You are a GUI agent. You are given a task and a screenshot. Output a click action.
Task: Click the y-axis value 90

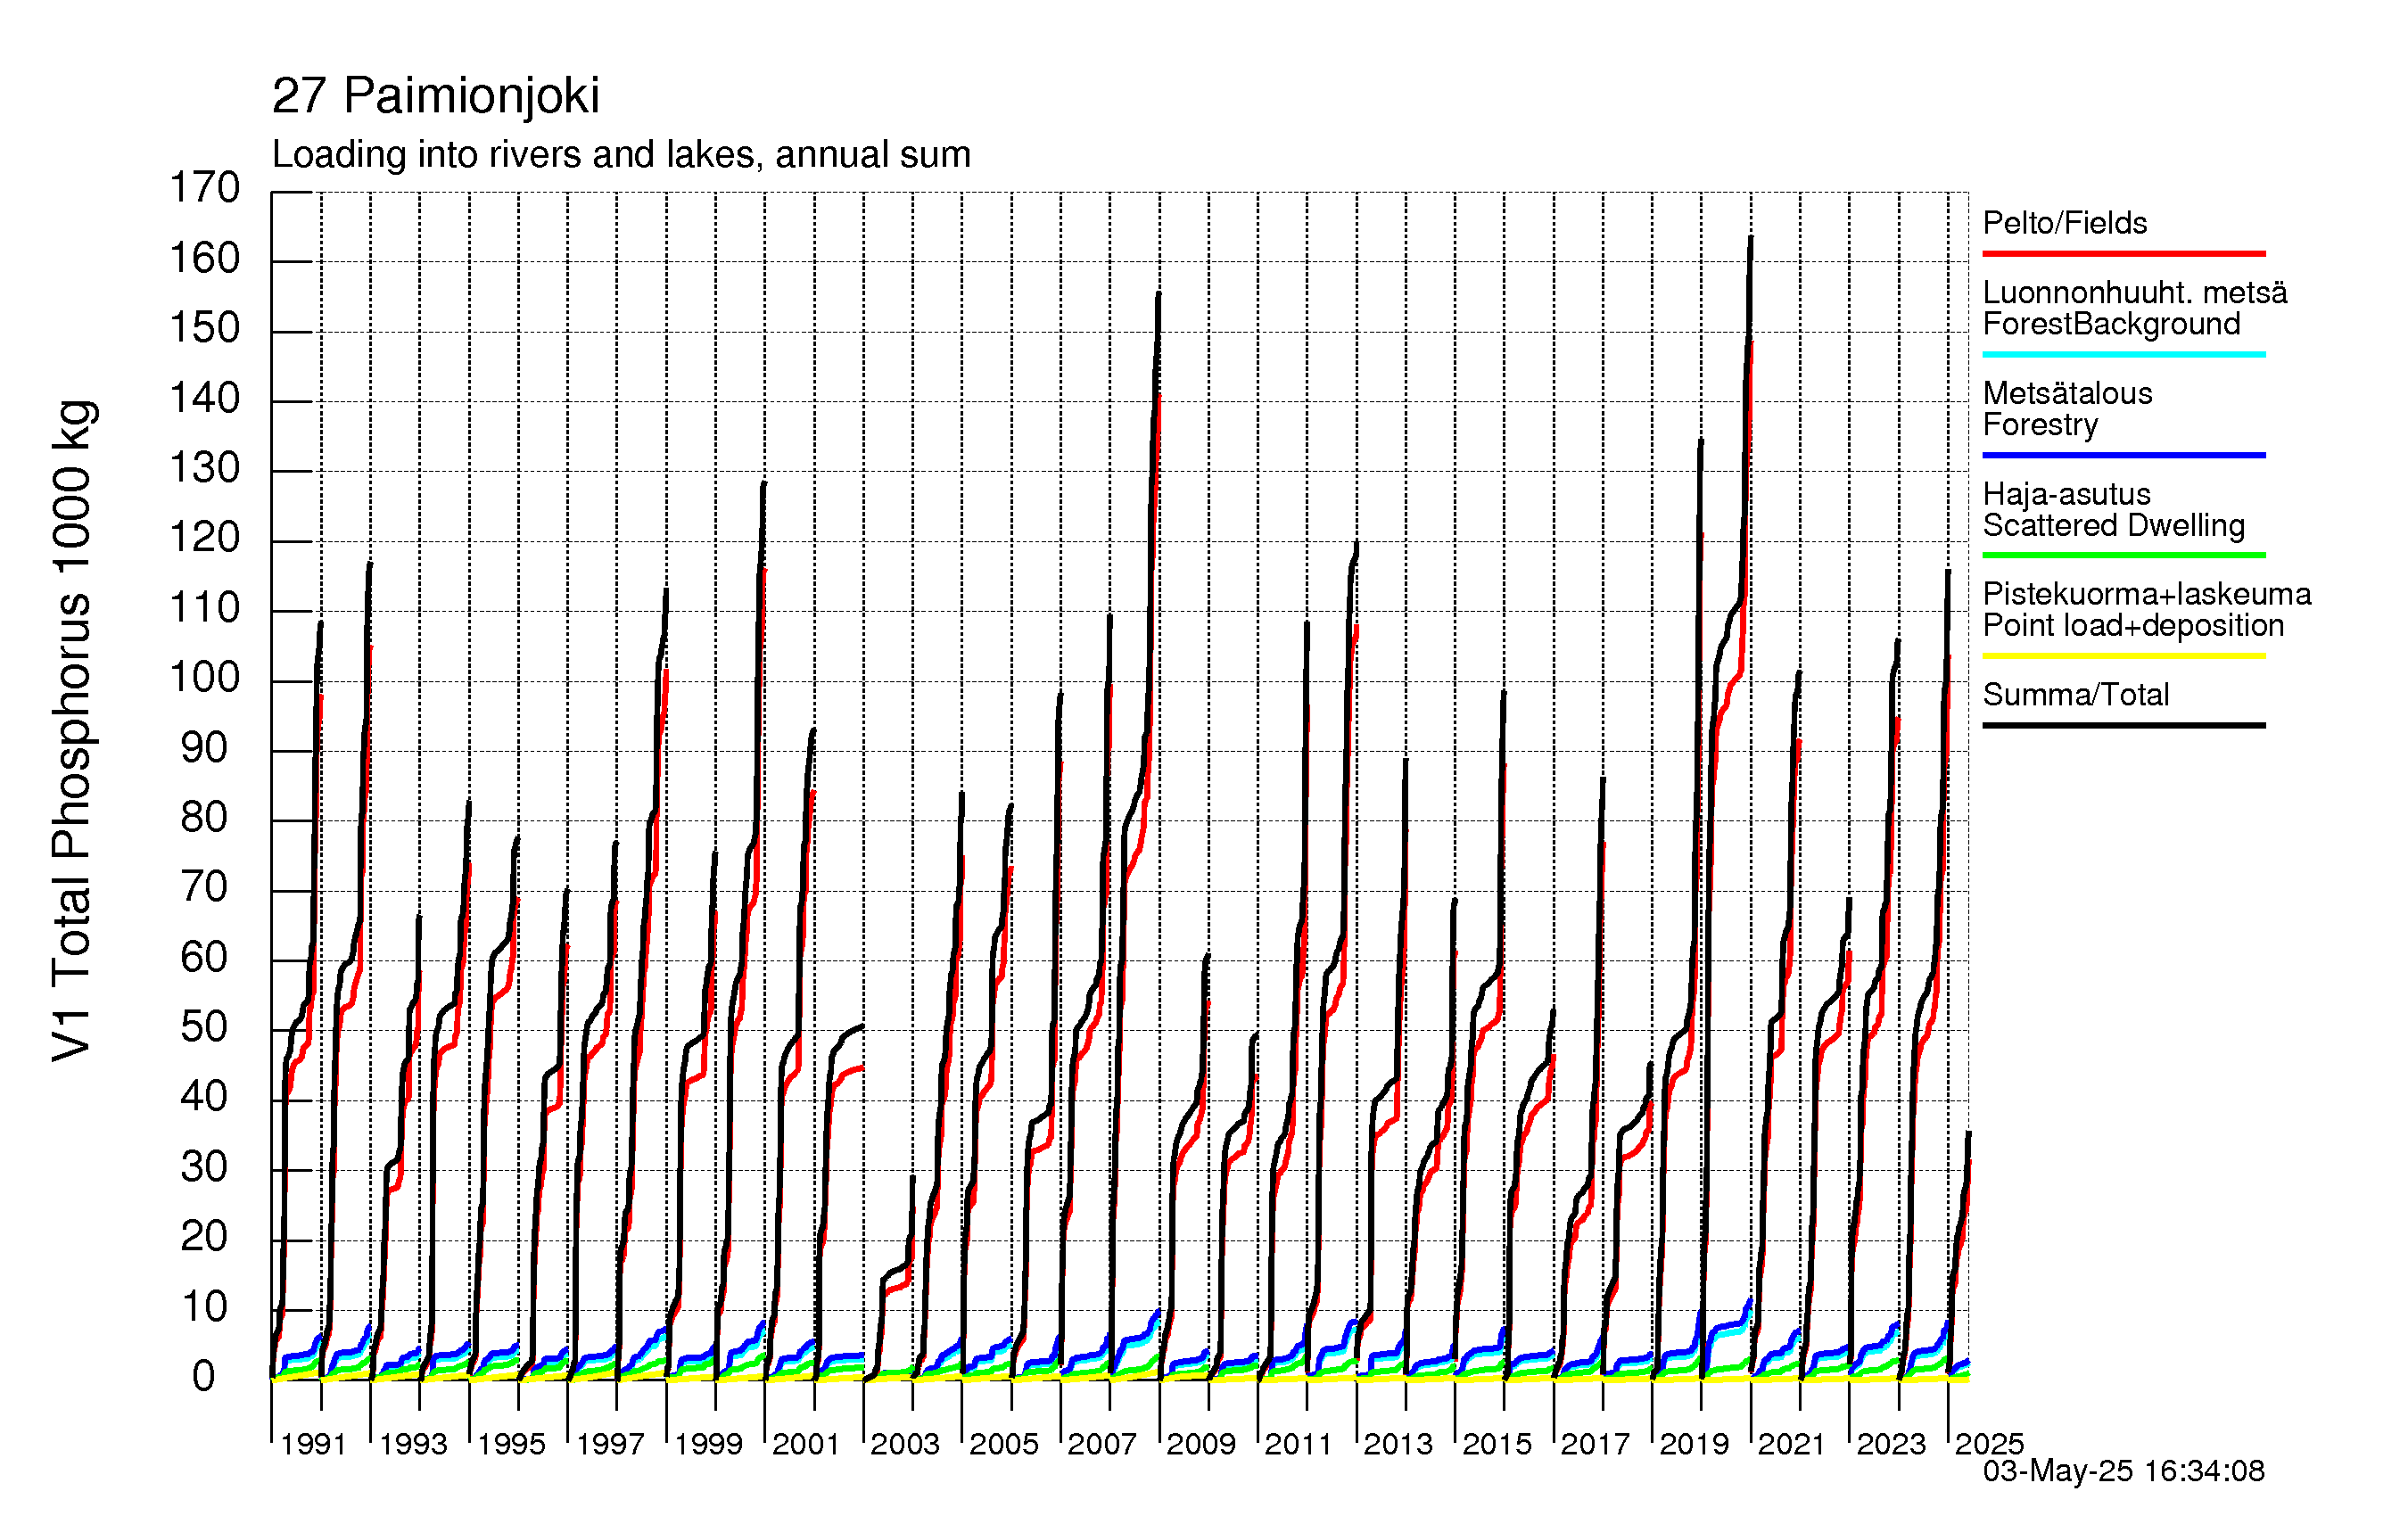tap(204, 748)
